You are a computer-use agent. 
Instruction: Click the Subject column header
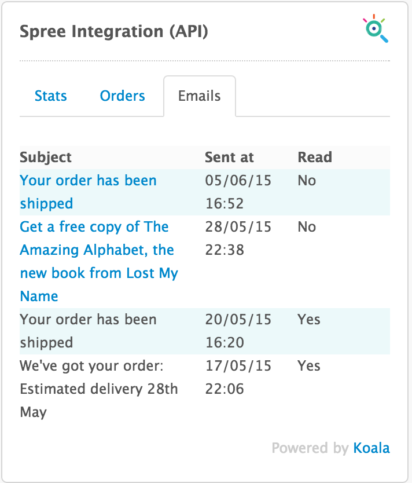click(46, 158)
